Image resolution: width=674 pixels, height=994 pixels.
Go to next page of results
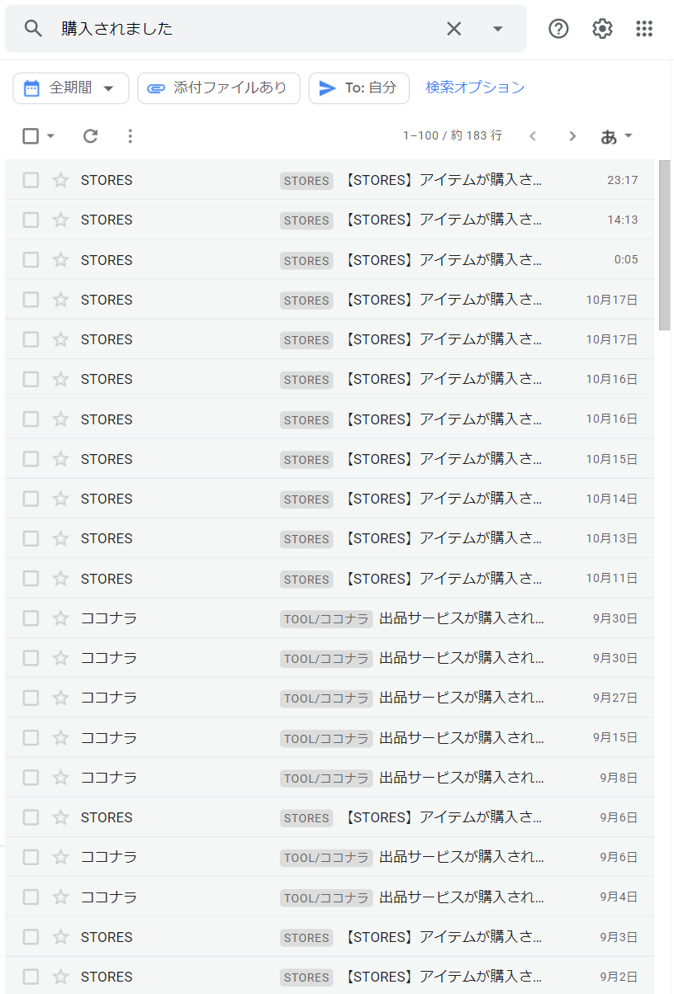(x=572, y=136)
